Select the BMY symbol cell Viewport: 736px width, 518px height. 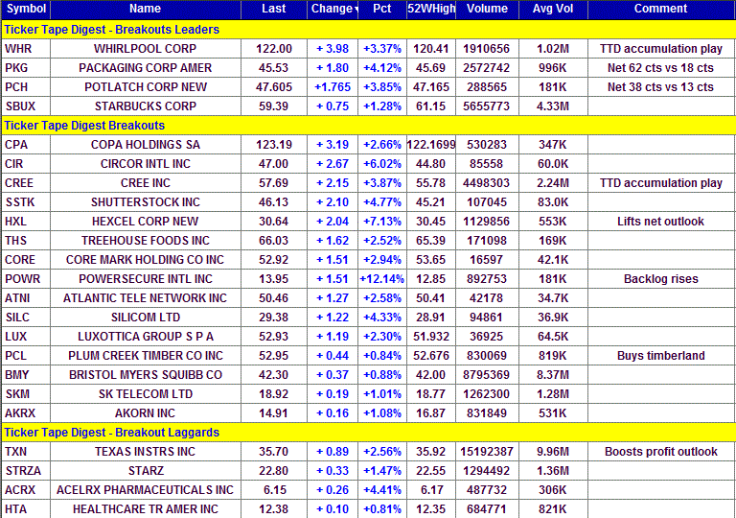26,375
